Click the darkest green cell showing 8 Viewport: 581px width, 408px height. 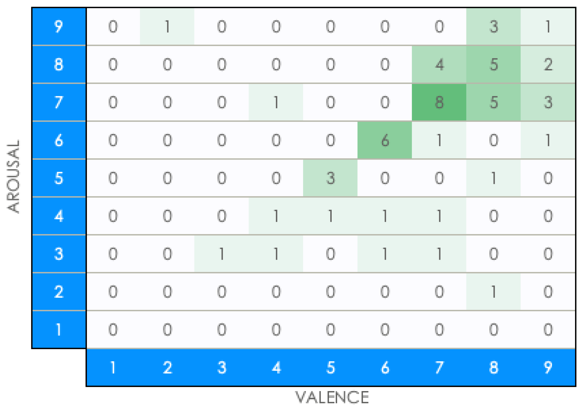(439, 102)
